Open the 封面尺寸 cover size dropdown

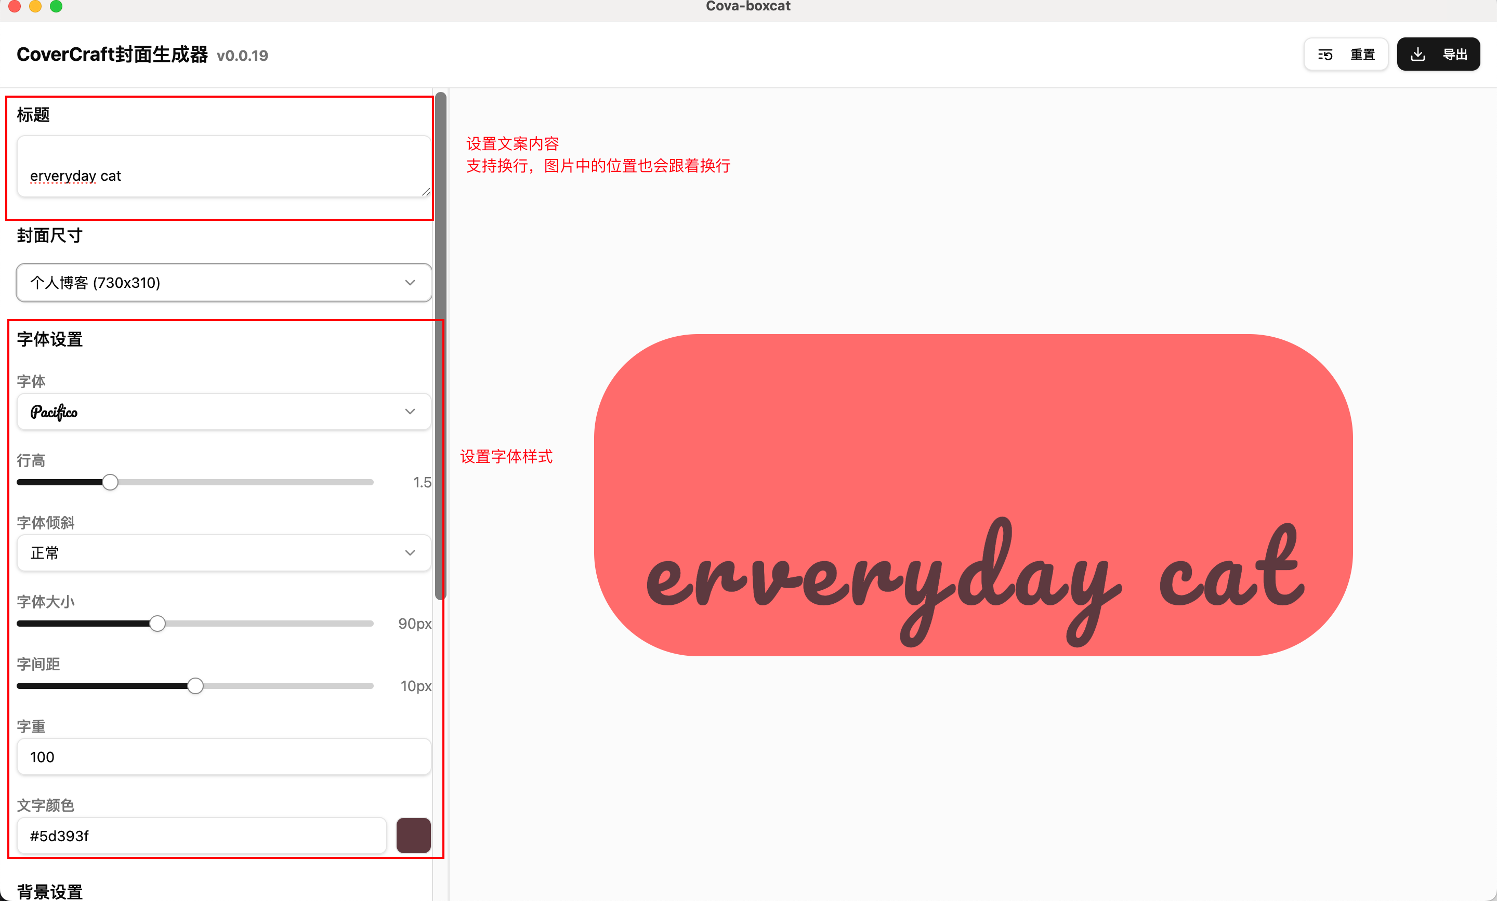224,282
